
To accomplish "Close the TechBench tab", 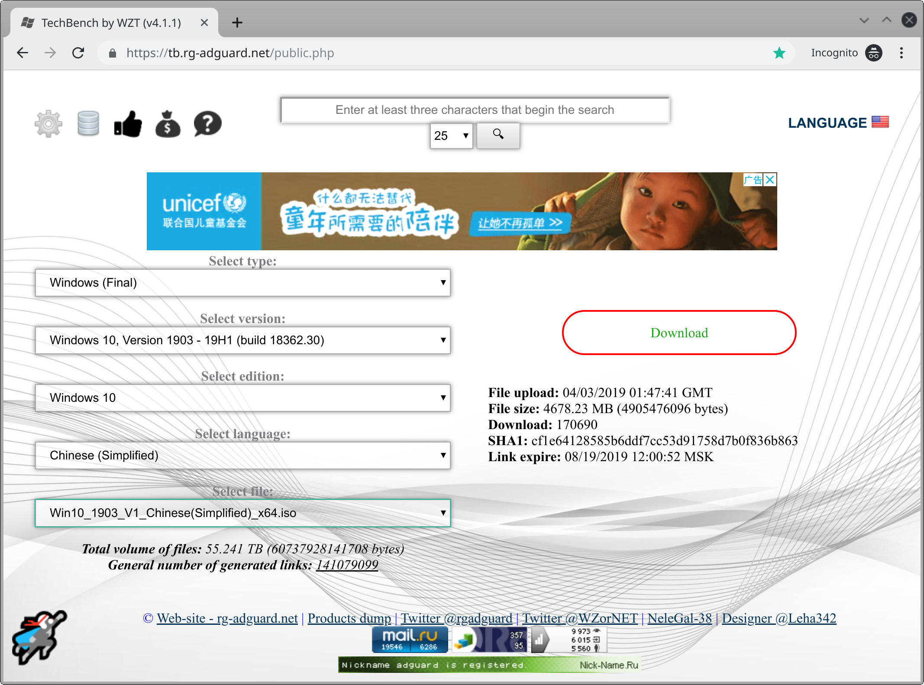I will point(204,23).
